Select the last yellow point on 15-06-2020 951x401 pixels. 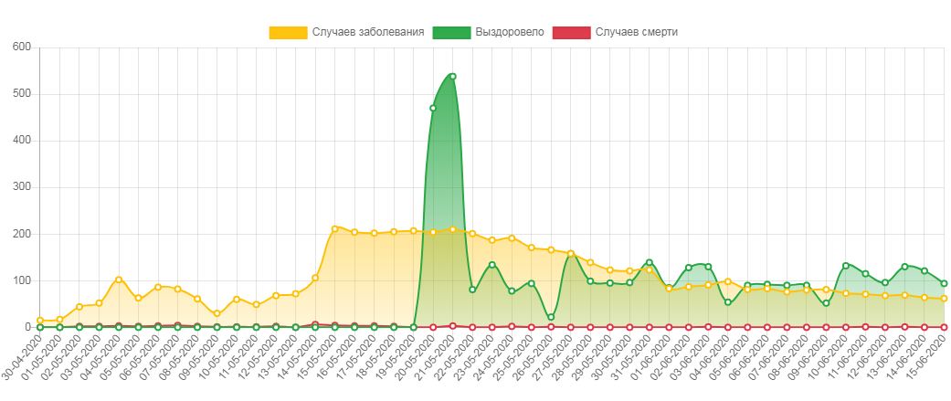pos(944,299)
